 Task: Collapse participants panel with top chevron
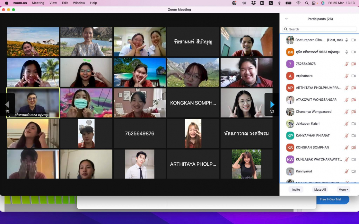click(x=286, y=19)
